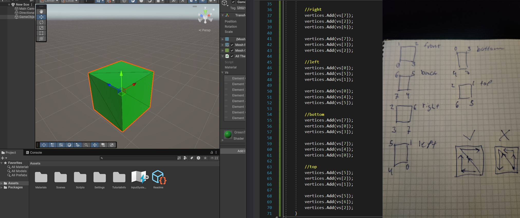
Task: Click search by import log type icon
Action: click(x=198, y=158)
